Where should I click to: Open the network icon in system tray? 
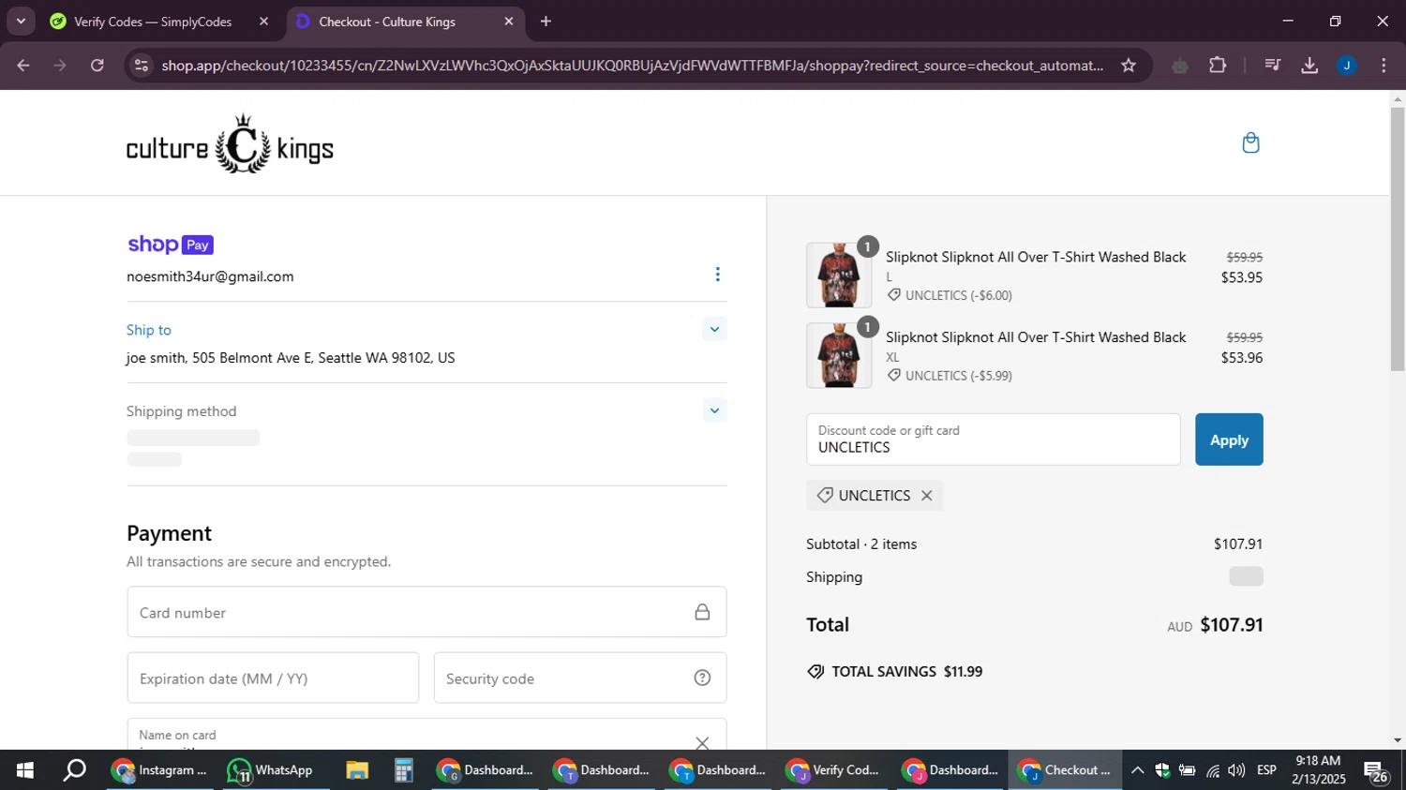[x=1213, y=770]
